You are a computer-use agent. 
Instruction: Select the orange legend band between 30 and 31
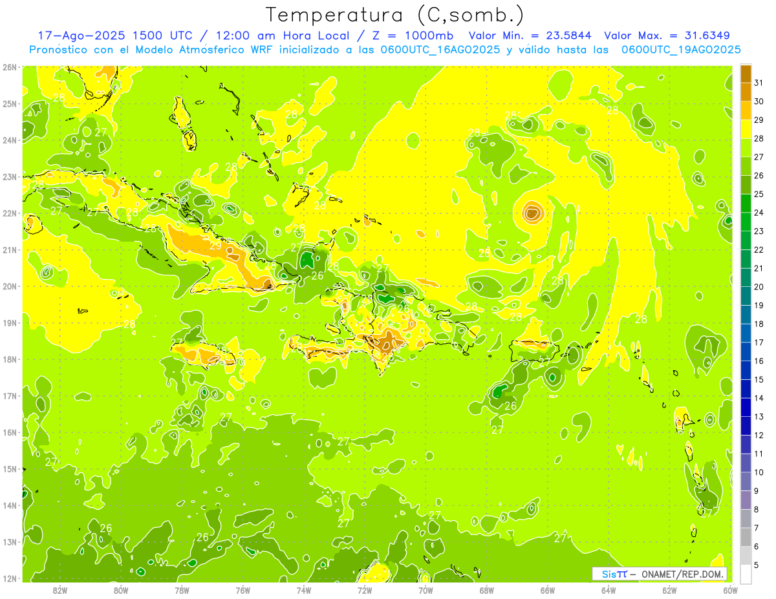746,92
